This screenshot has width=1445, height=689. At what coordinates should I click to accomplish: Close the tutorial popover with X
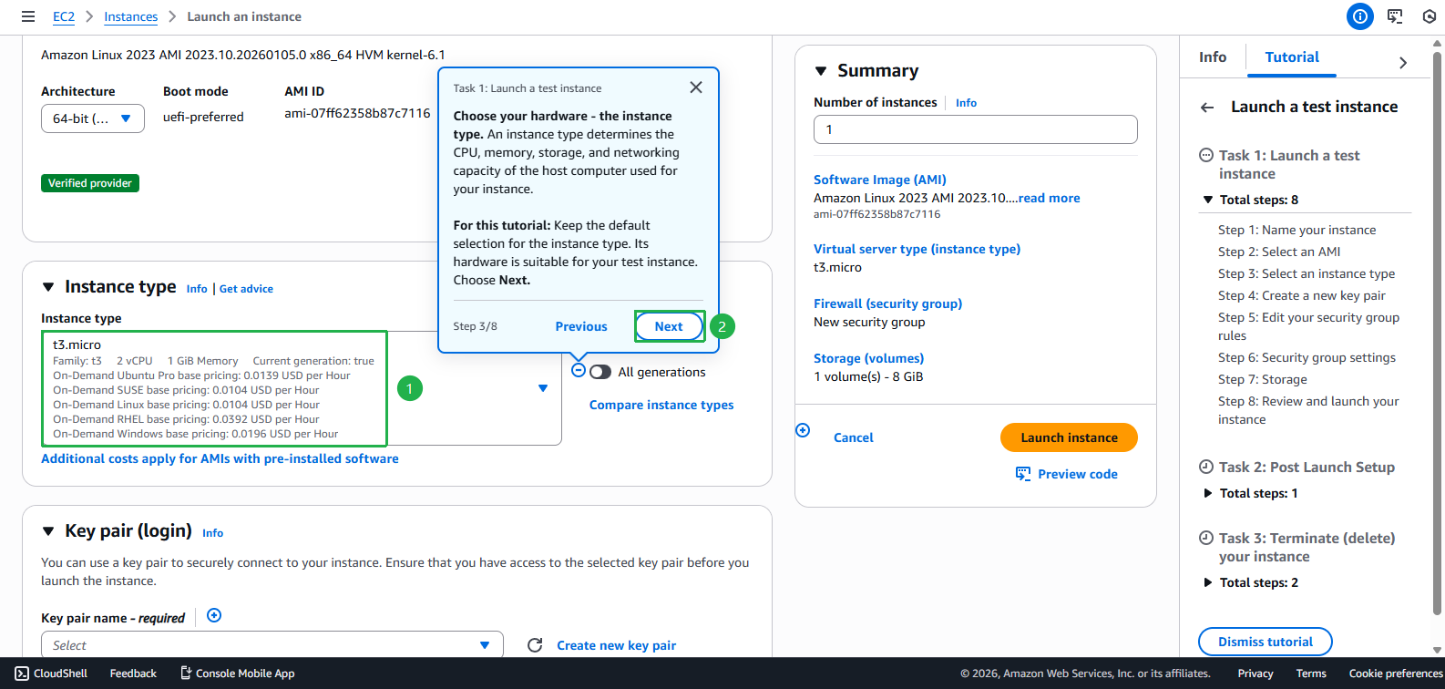(x=695, y=87)
